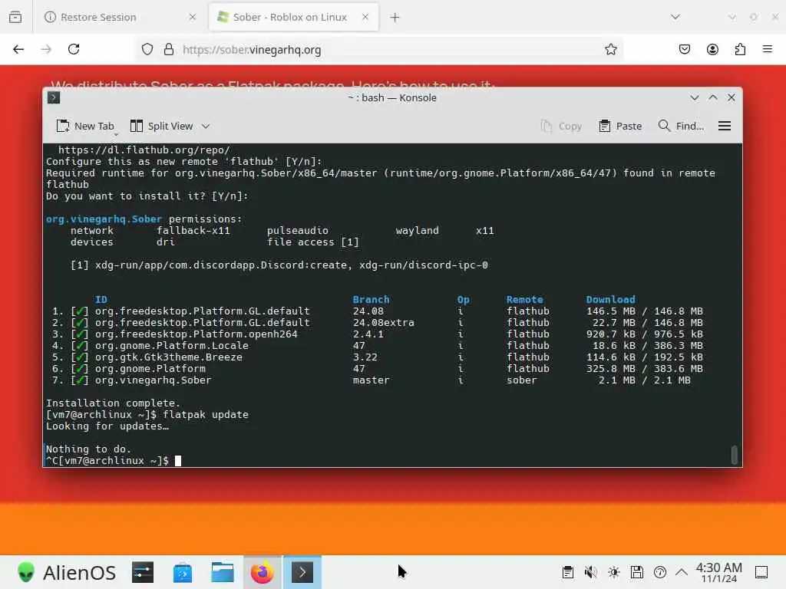The width and height of the screenshot is (786, 589).
Task: Click the Download column header
Action: [x=610, y=300]
